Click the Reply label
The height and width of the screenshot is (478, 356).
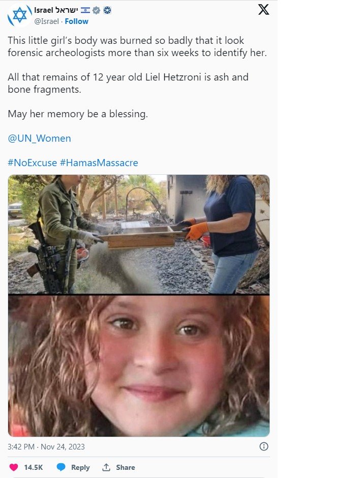tap(80, 467)
